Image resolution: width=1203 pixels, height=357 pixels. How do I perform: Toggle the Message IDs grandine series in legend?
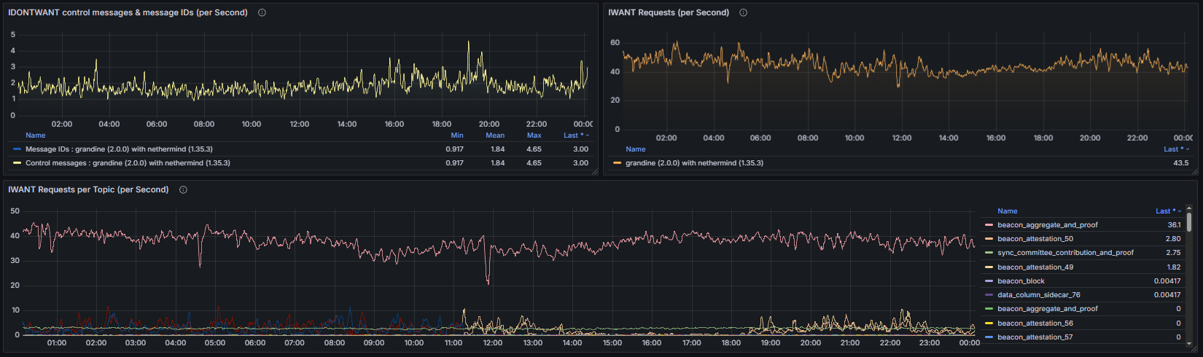tap(119, 149)
